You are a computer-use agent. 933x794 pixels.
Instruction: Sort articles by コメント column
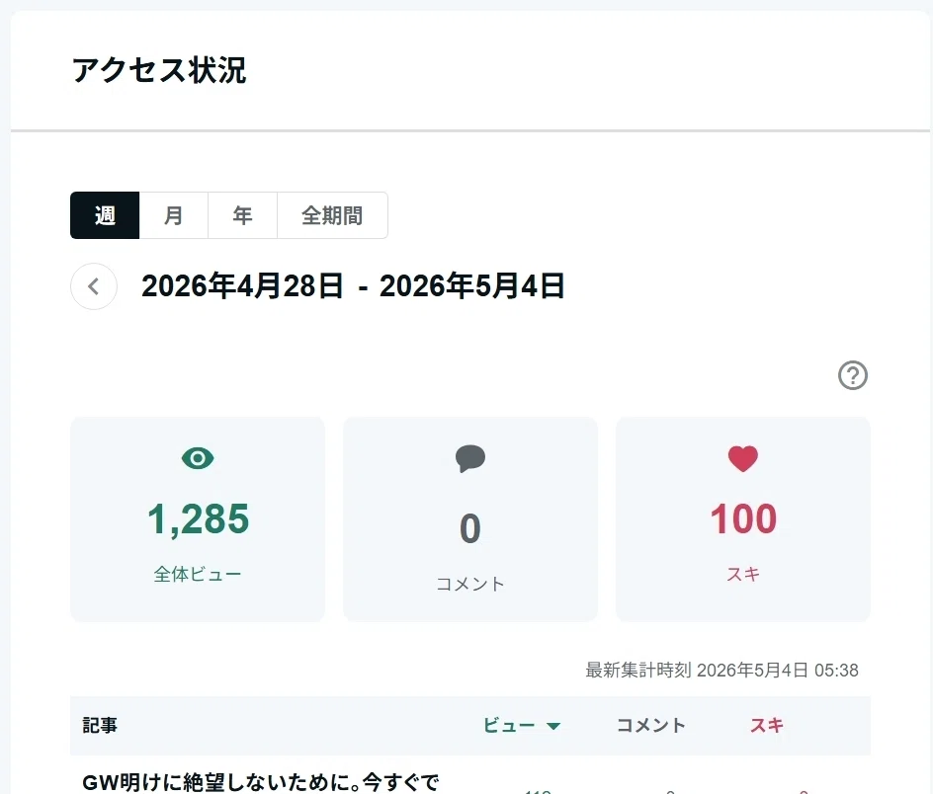tap(651, 725)
